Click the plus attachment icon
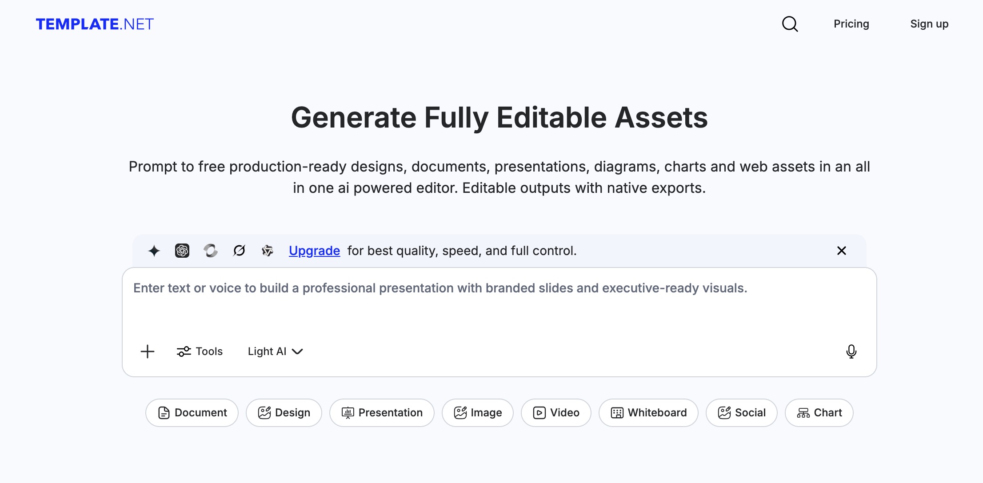 pos(148,351)
